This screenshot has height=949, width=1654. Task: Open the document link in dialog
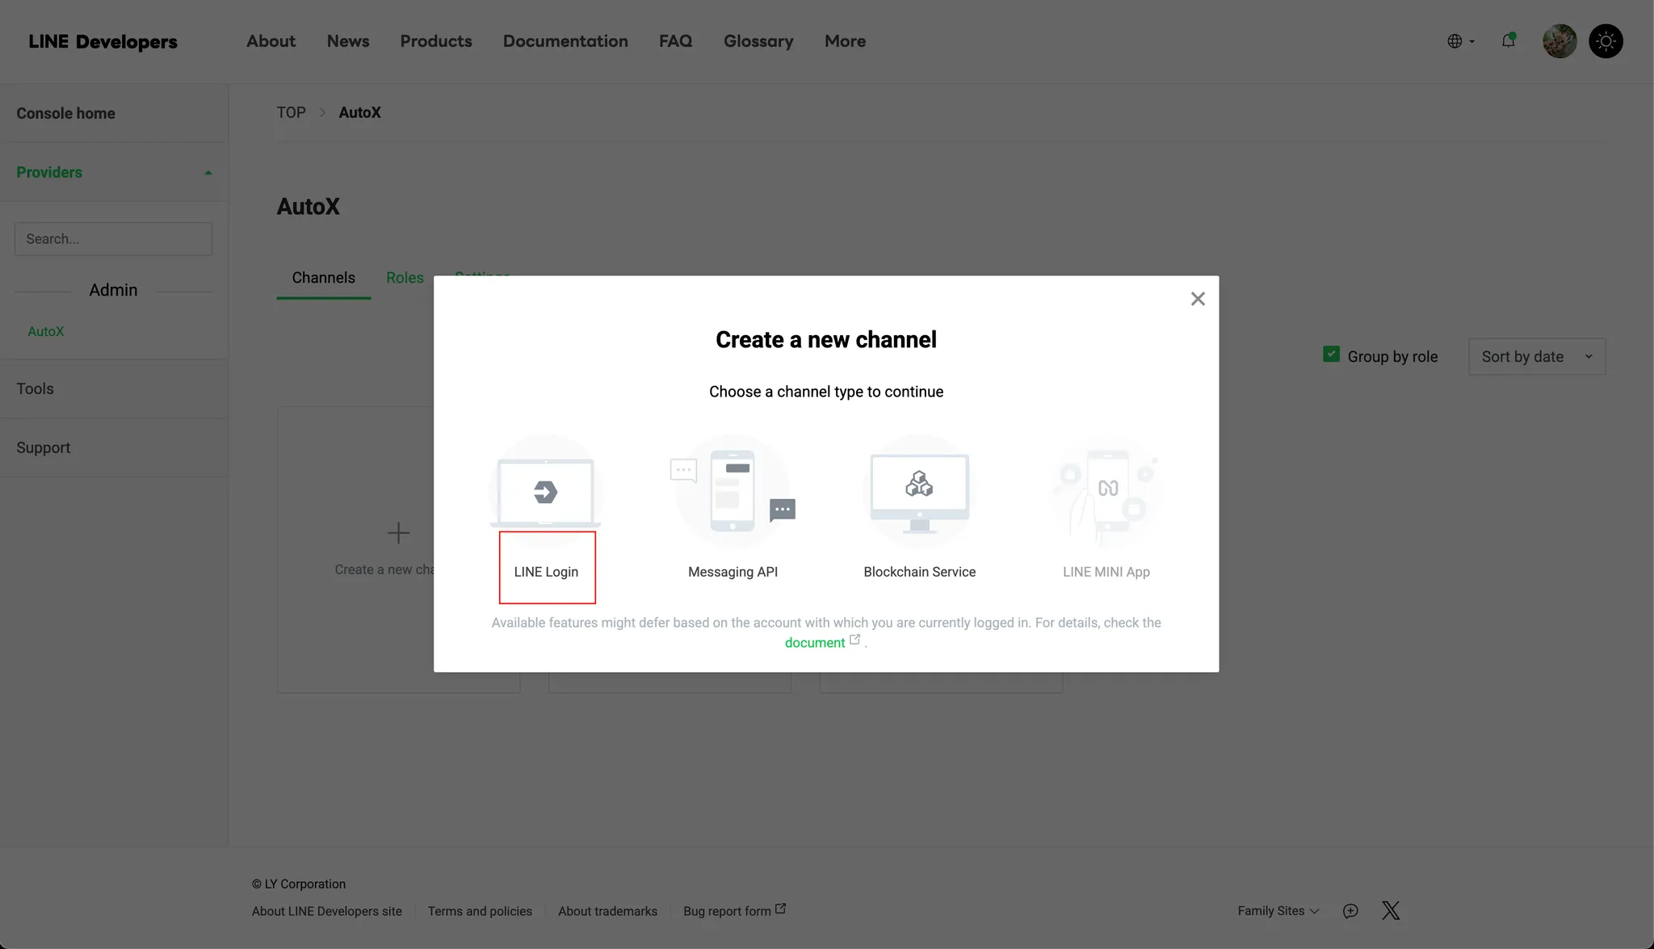click(815, 643)
